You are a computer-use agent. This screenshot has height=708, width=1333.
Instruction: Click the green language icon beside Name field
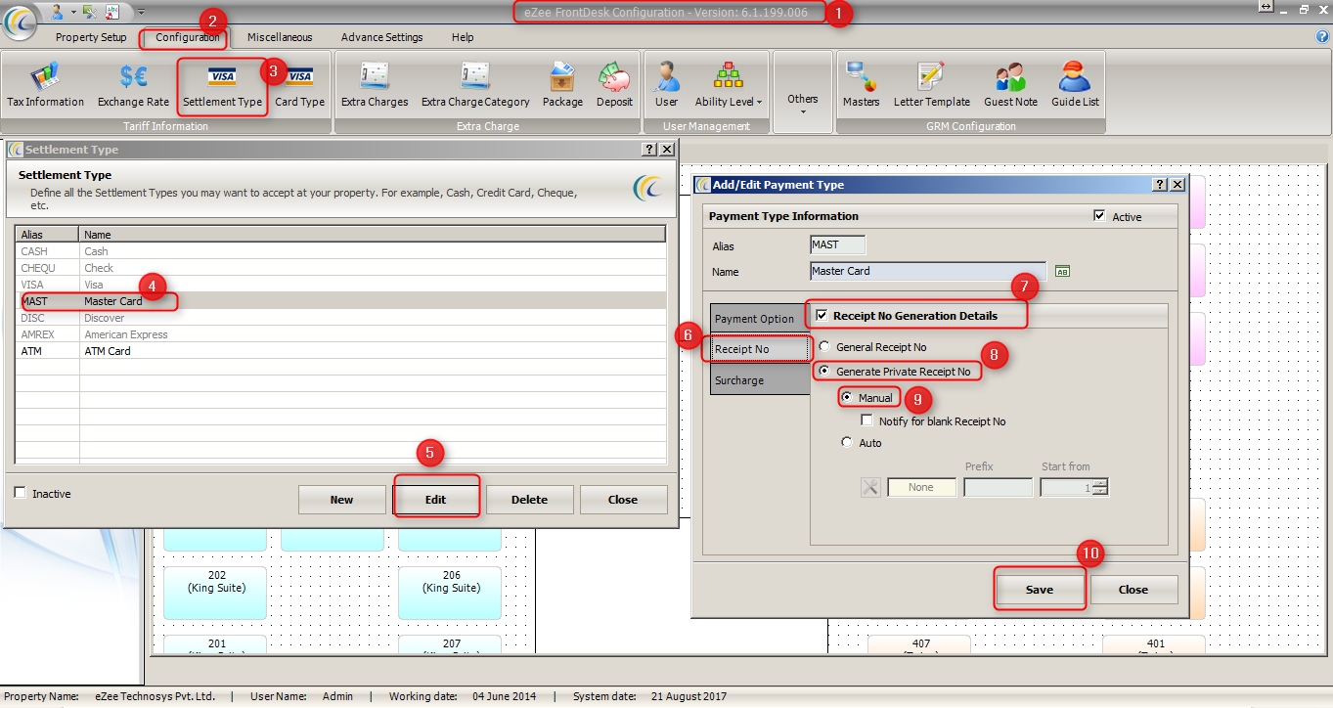[1062, 272]
